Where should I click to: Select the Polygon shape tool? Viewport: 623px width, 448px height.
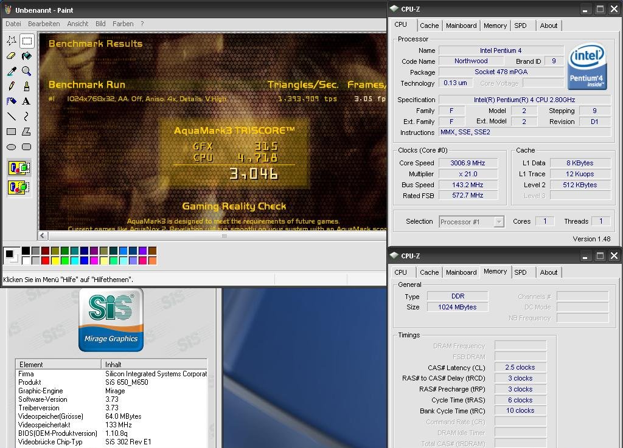click(x=27, y=131)
